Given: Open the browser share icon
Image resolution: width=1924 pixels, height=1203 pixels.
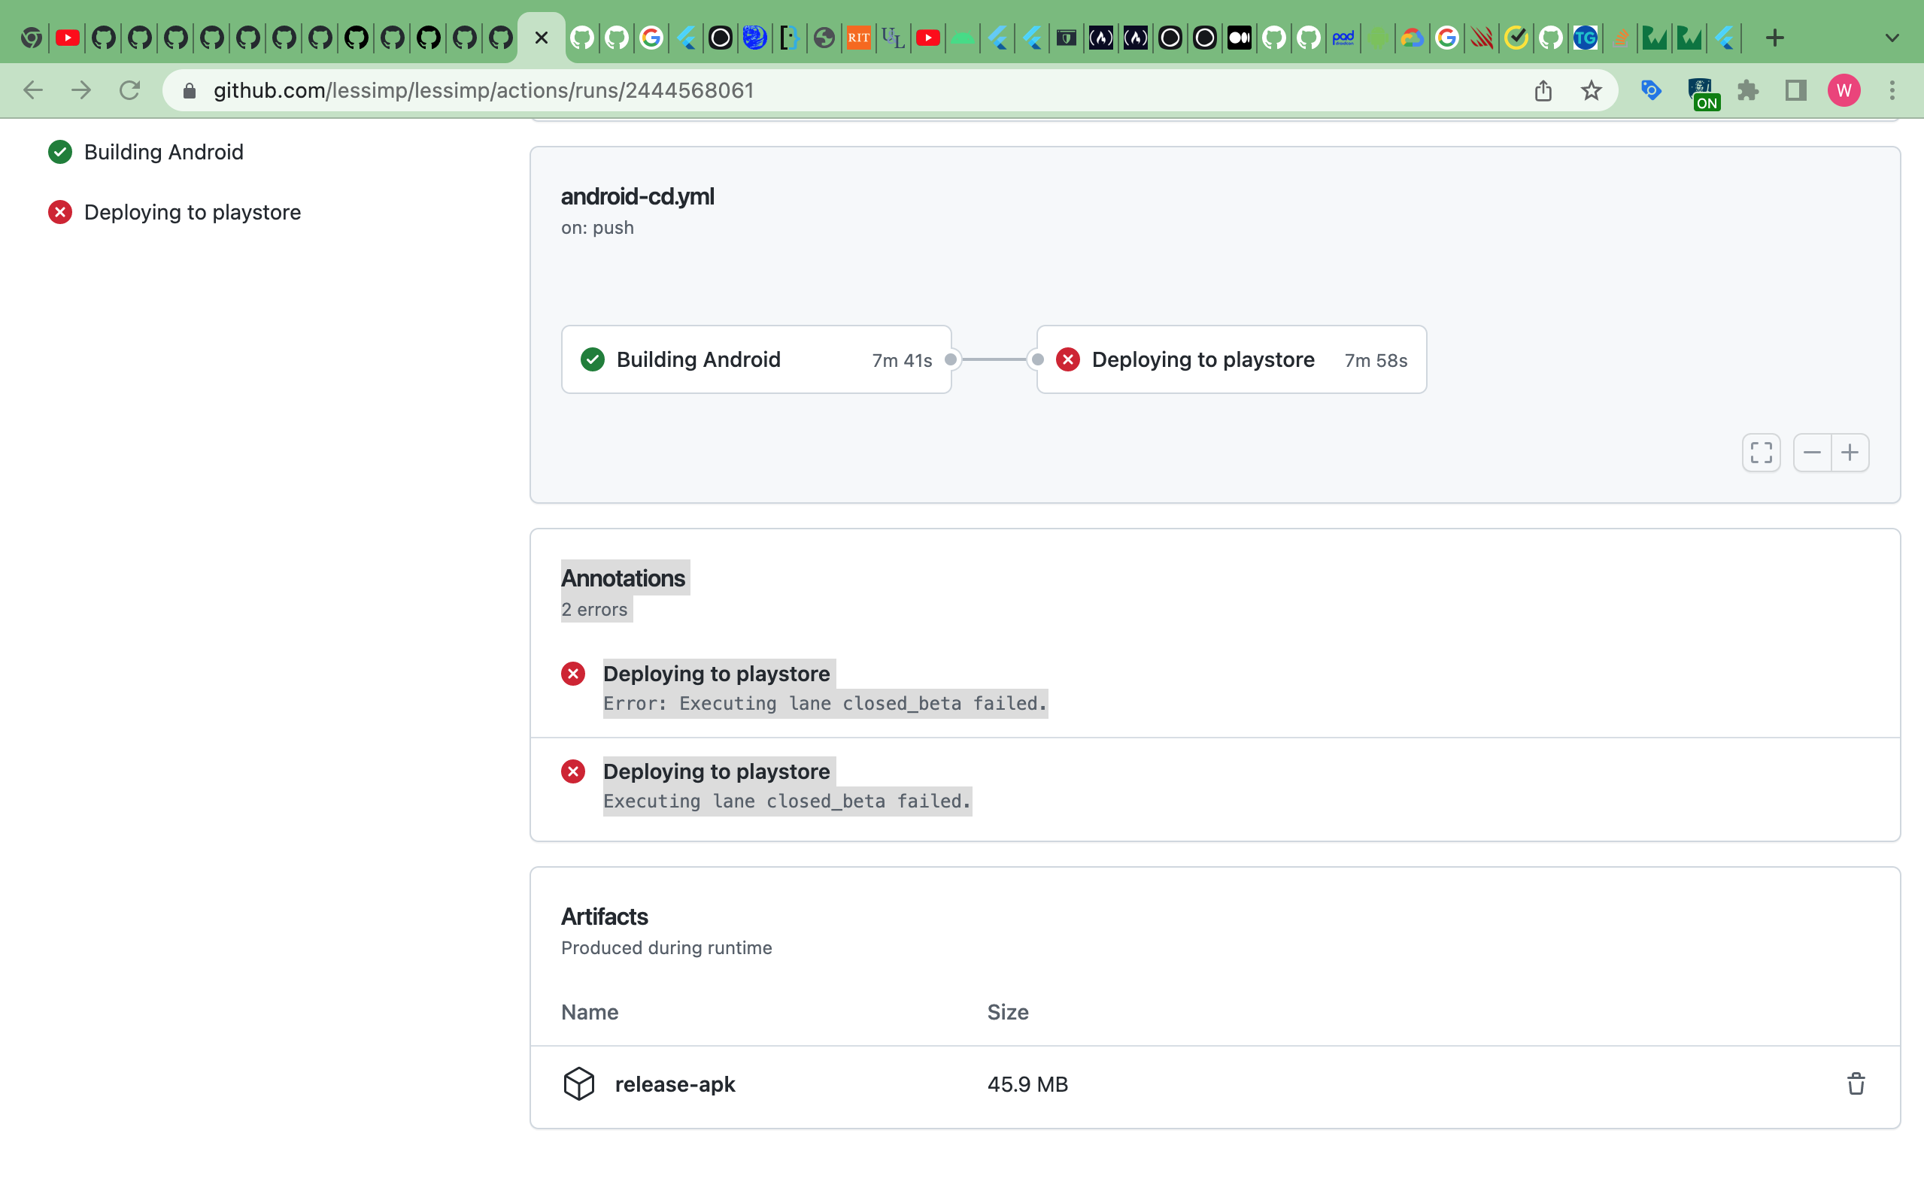Looking at the screenshot, I should click(x=1543, y=91).
